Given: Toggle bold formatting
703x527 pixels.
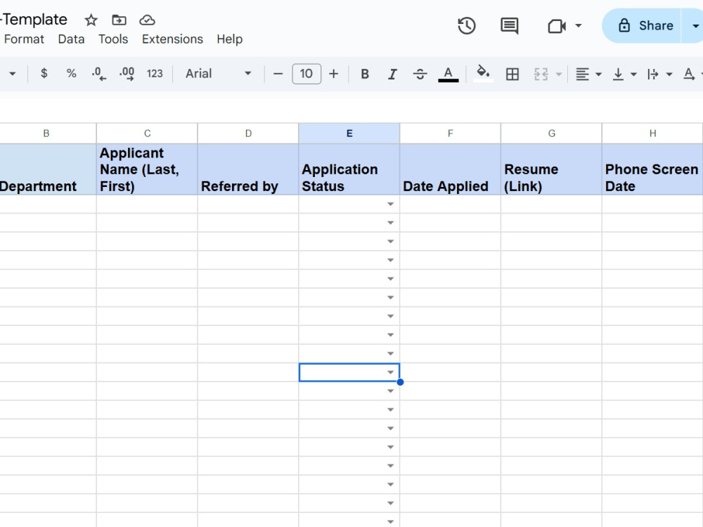Looking at the screenshot, I should point(365,74).
